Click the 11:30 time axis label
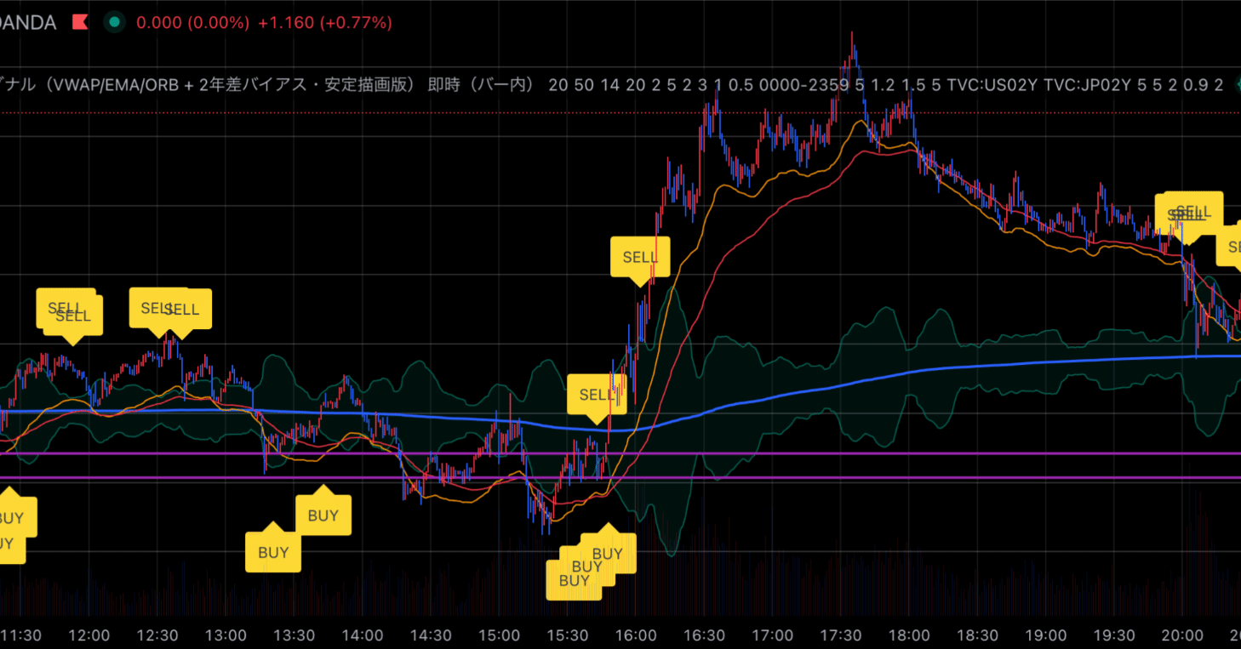 [21, 635]
